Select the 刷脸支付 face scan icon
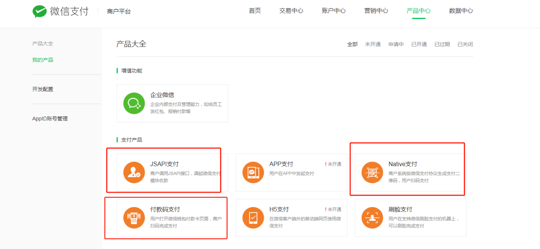540x249 pixels. pyautogui.click(x=372, y=218)
